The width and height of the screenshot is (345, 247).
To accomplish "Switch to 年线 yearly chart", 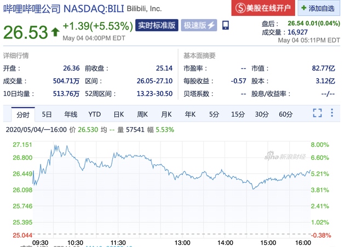I will point(71,114).
